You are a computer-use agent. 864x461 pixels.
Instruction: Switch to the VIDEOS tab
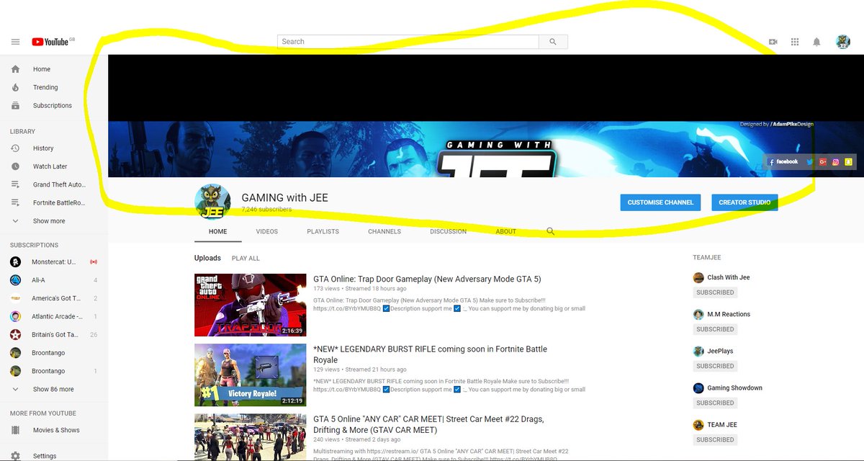click(x=267, y=231)
